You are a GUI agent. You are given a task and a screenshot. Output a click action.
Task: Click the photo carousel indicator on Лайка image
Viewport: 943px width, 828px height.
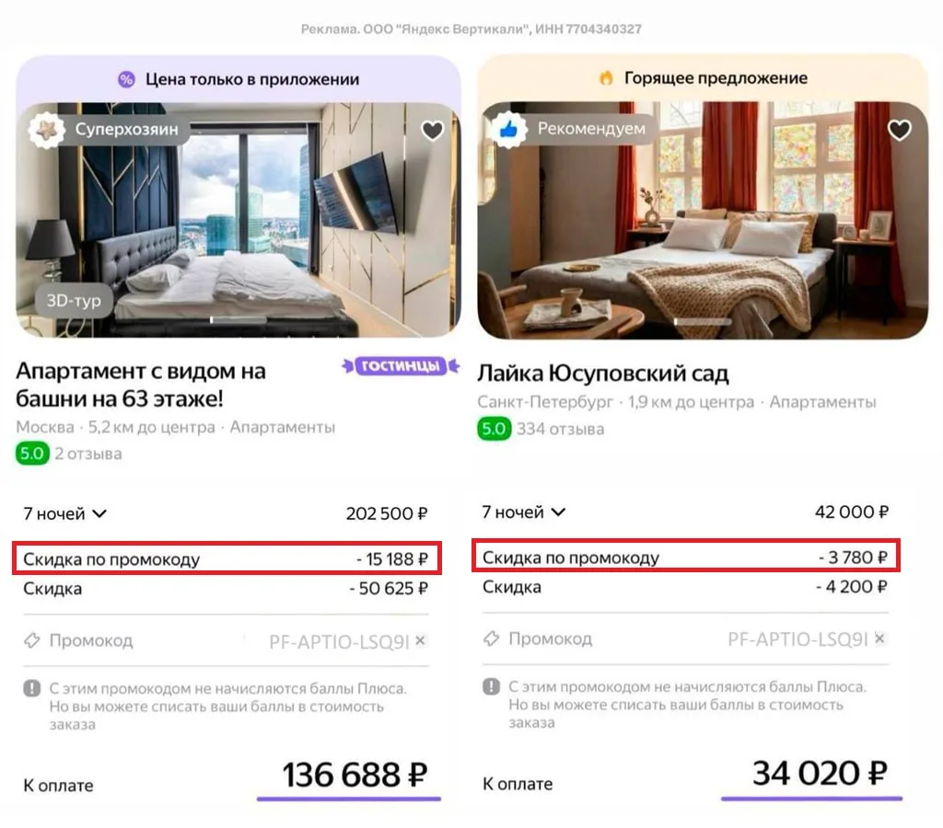703,322
